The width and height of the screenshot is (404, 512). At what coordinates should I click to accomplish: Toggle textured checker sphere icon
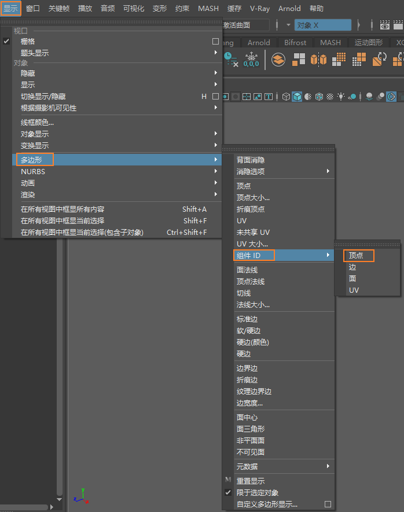330,97
